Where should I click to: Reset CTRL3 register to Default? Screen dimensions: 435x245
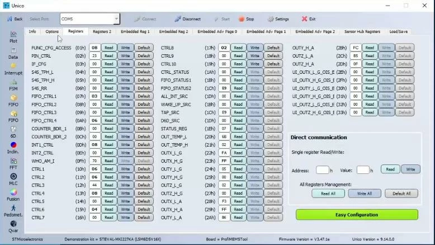pyautogui.click(x=144, y=185)
